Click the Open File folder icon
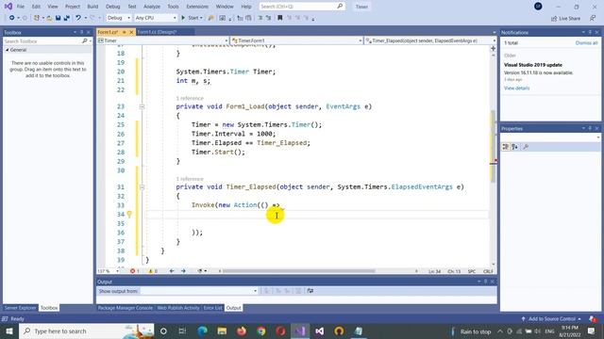This screenshot has height=339, width=604. coord(49,18)
